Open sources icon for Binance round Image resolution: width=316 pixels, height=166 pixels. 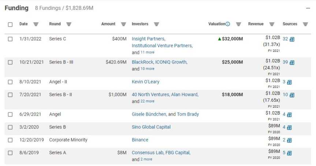289,140
